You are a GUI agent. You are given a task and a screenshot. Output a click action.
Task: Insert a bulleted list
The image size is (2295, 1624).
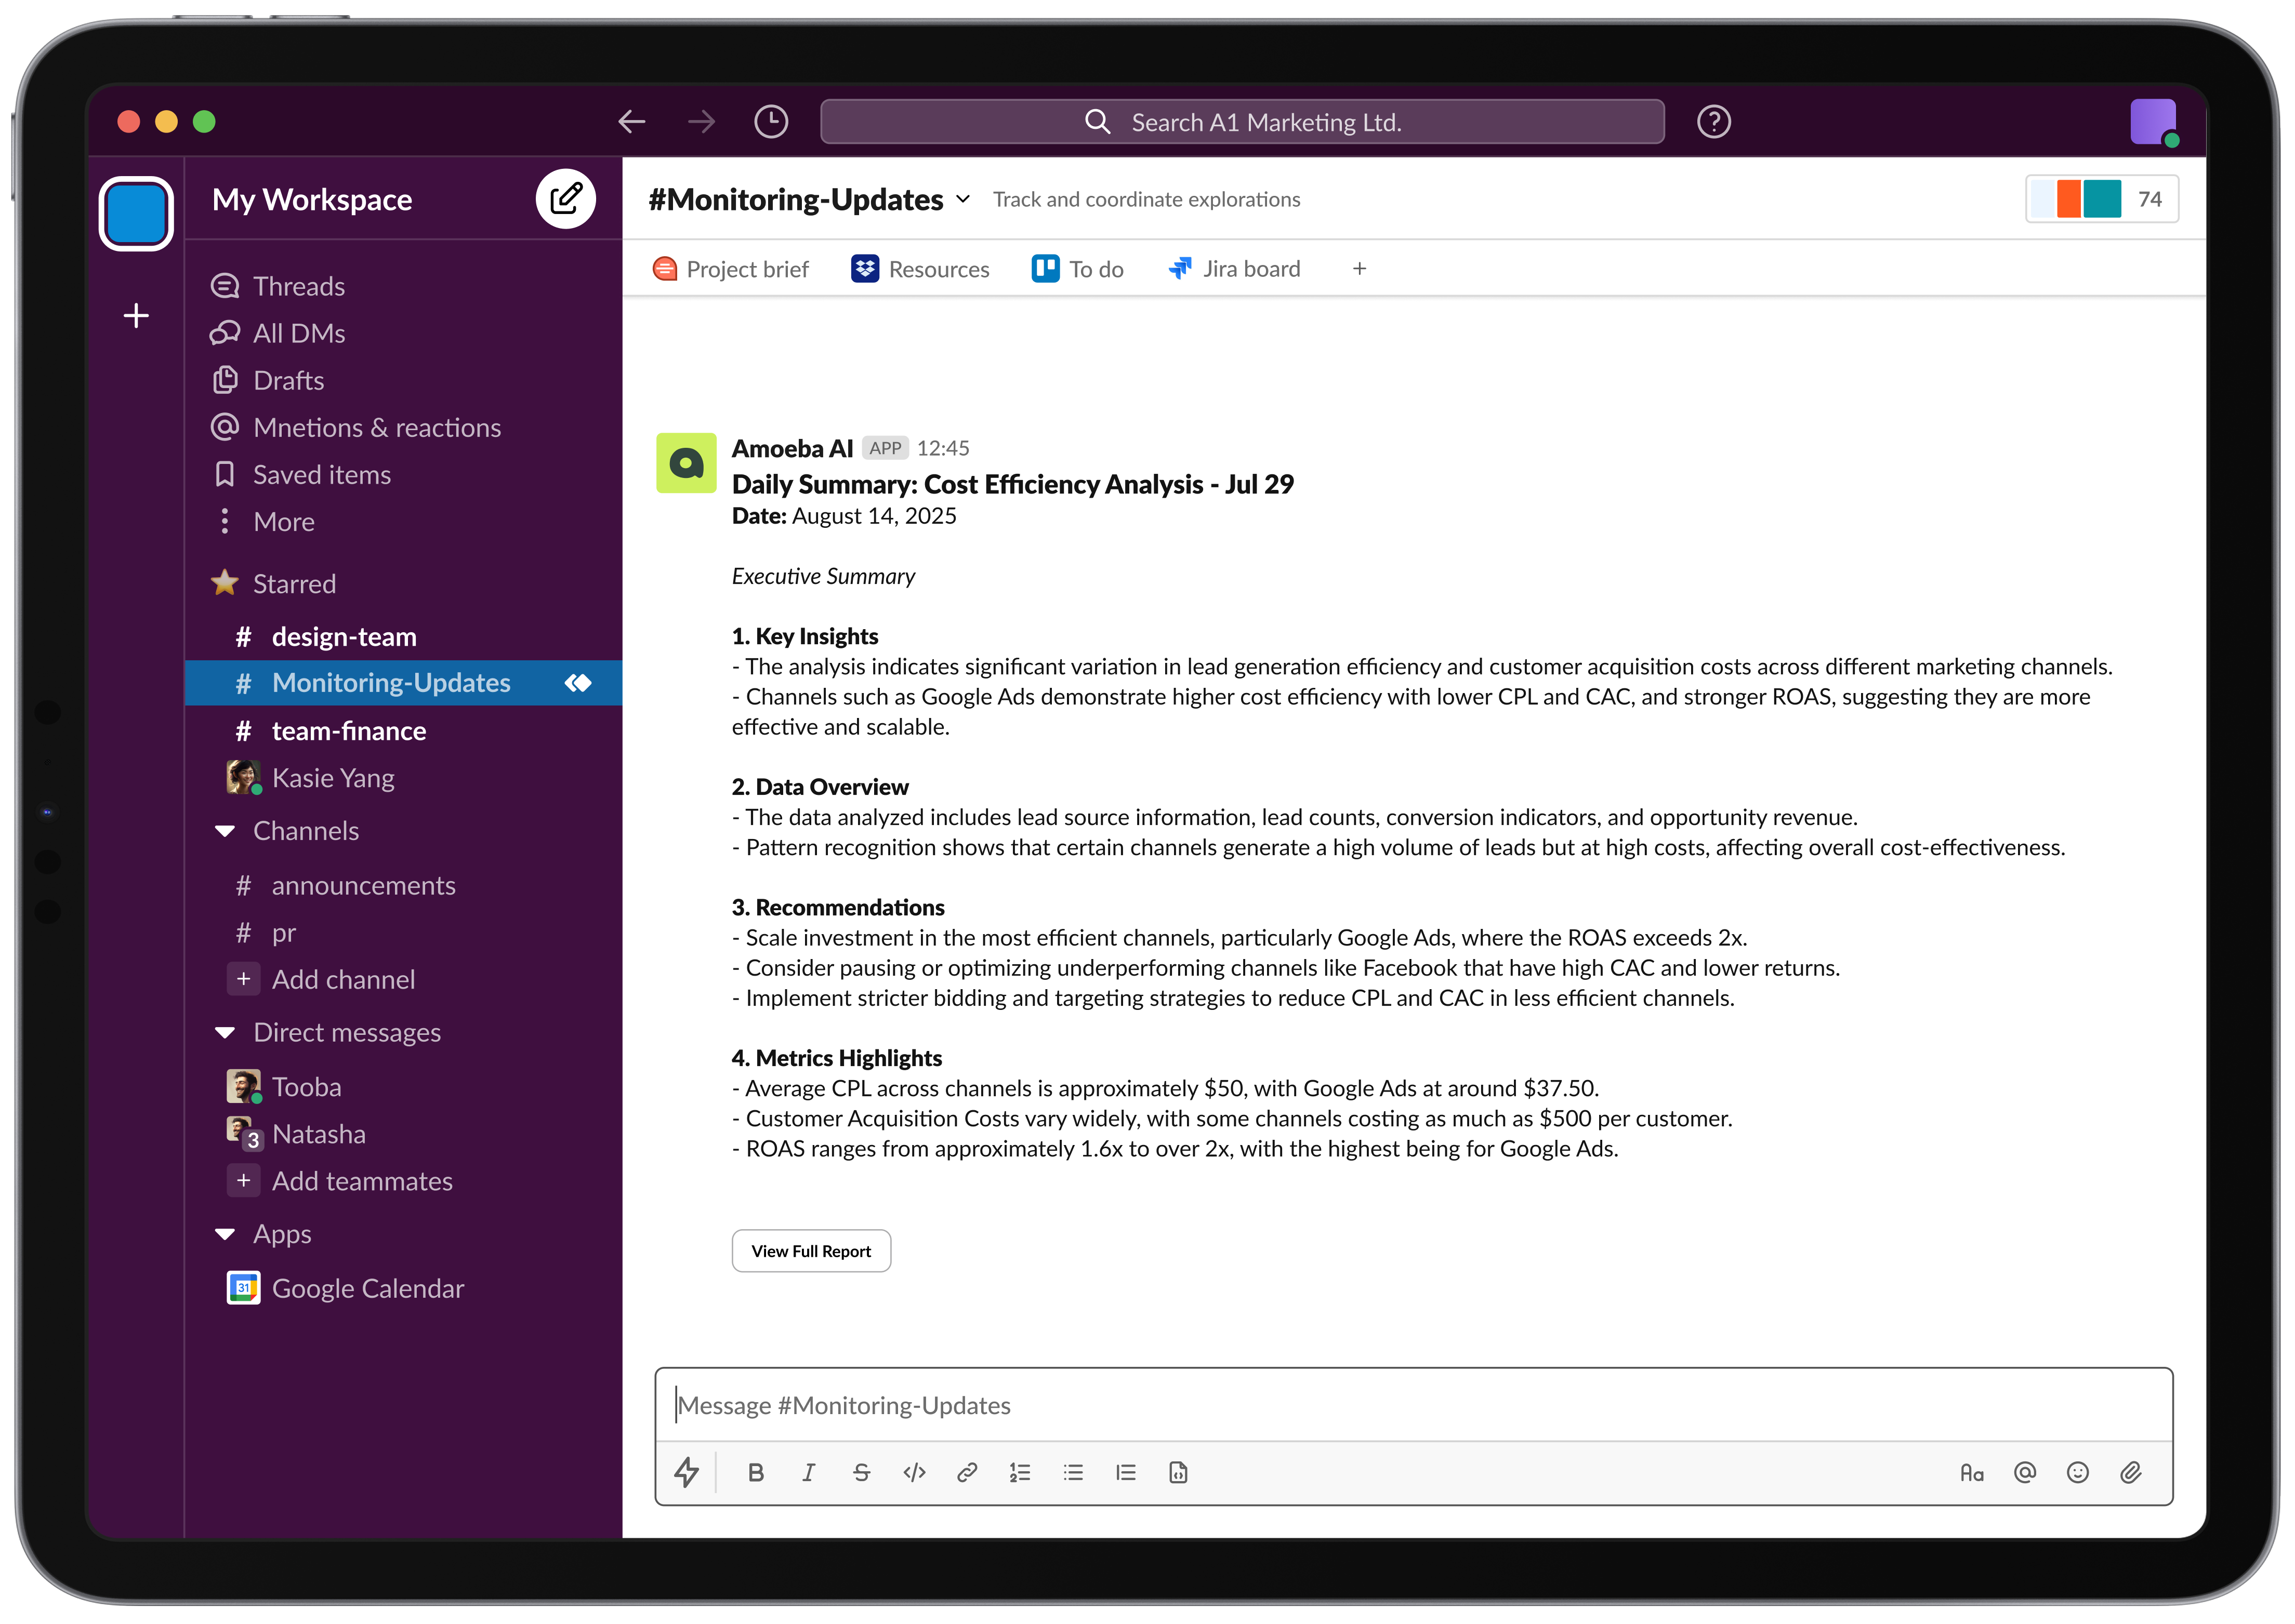click(x=1073, y=1472)
